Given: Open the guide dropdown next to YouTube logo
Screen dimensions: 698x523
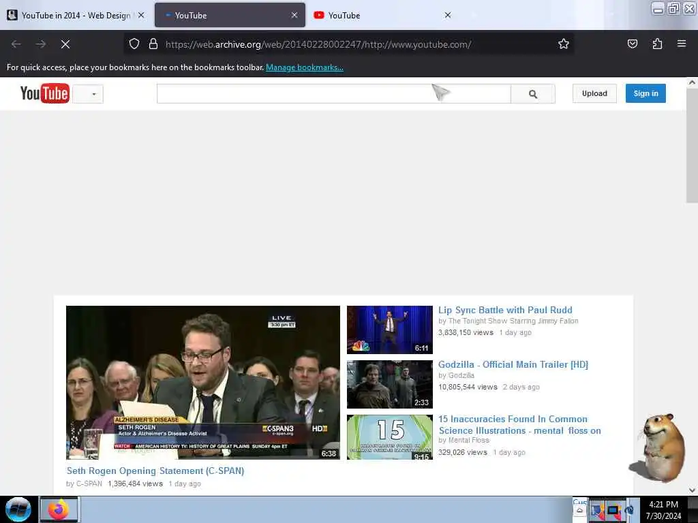Looking at the screenshot, I should (88, 94).
